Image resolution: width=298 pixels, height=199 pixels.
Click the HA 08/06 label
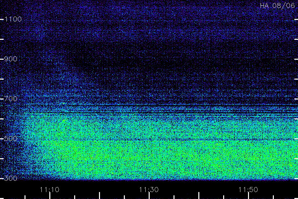277,6
